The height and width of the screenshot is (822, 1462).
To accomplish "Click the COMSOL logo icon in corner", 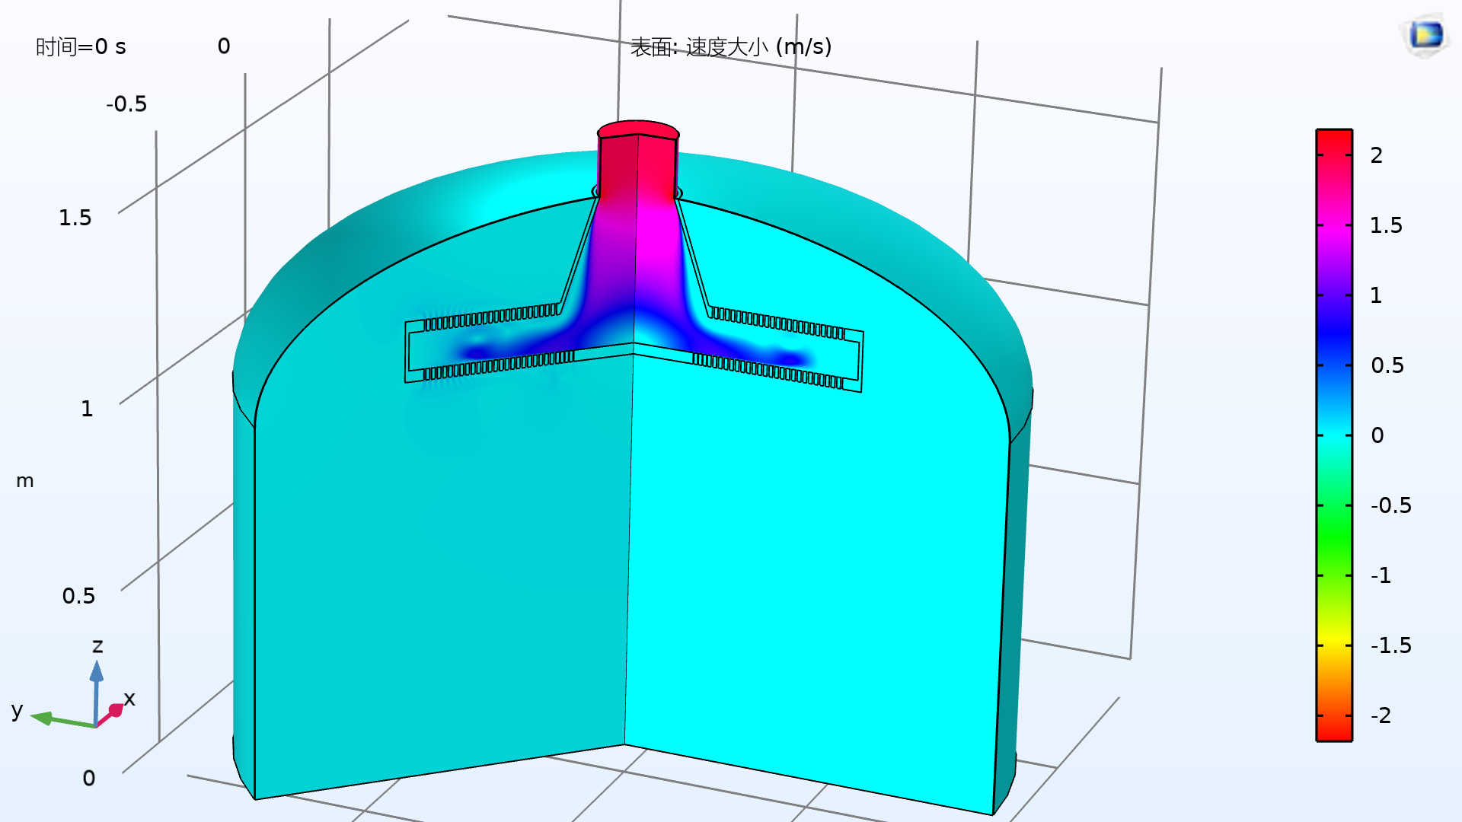I will (1425, 35).
